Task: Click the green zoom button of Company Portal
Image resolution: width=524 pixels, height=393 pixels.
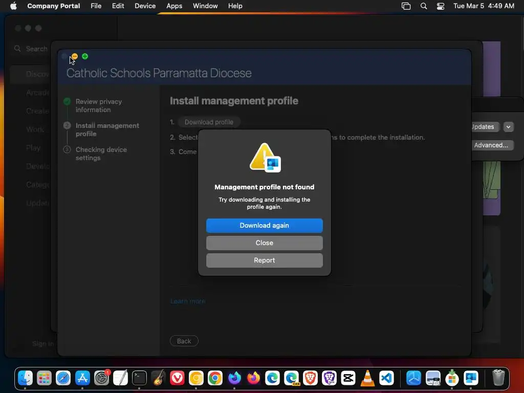Action: coord(85,56)
